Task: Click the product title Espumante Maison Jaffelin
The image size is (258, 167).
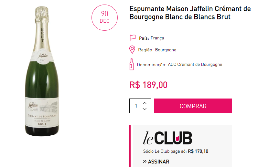Action: 190,13
